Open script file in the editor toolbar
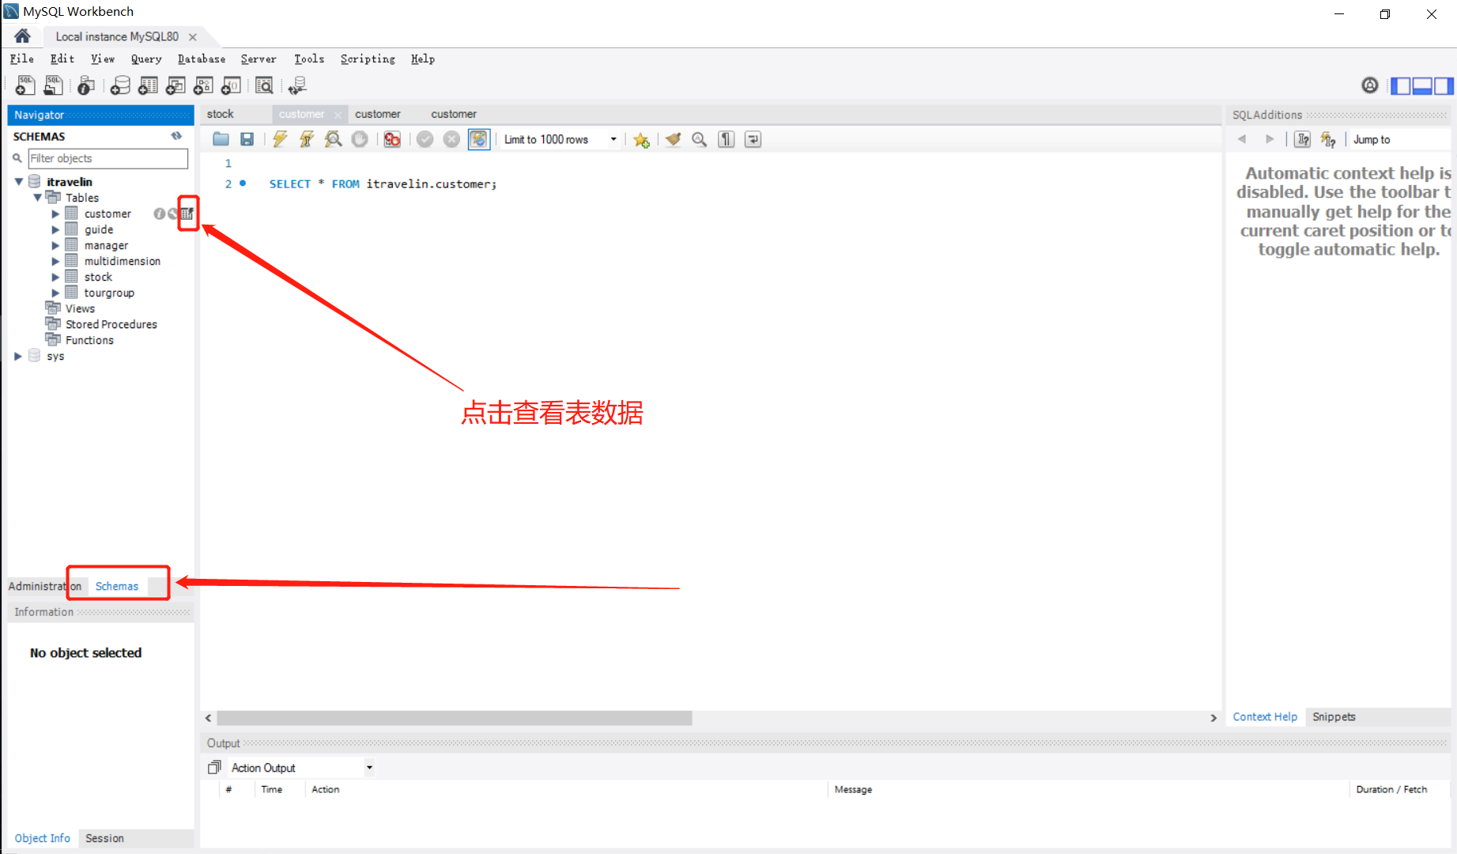 tap(221, 139)
